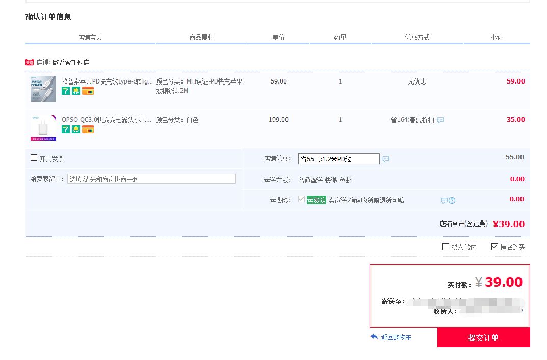Click the comment bubble icon in the 运费险 row

(445, 201)
